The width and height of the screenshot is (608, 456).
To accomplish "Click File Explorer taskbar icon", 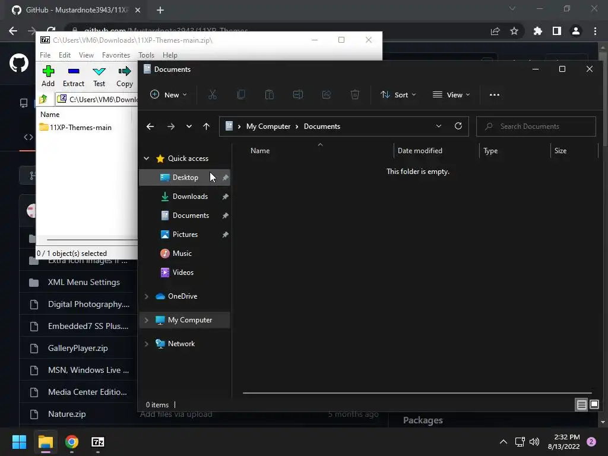I will (45, 442).
